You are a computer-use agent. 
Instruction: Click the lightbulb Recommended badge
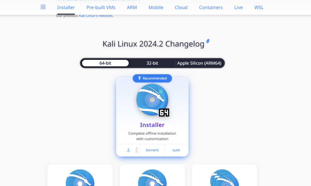pos(152,78)
